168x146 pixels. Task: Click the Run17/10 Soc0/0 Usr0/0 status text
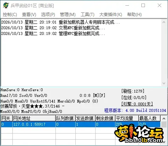[24, 95]
